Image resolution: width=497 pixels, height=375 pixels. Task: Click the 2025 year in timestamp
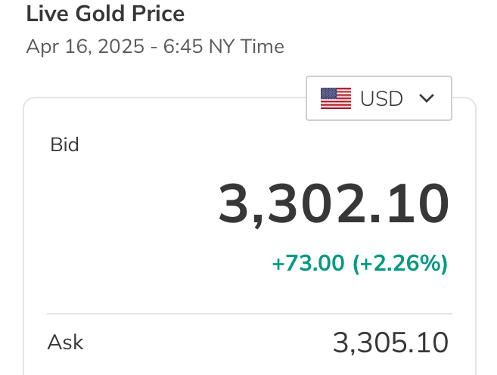pyautogui.click(x=121, y=47)
